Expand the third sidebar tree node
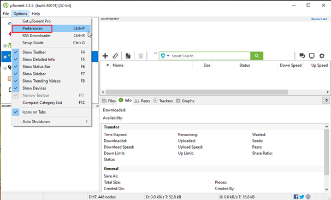The image size is (331, 200). [x=5, y=68]
